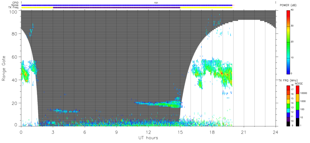Click the 20 tick on POWER colorbar
Image resolution: width=310 pixels, height=143 pixels.
tap(292, 42)
